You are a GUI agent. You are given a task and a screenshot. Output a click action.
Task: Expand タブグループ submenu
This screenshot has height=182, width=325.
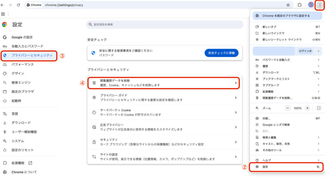click(x=287, y=85)
